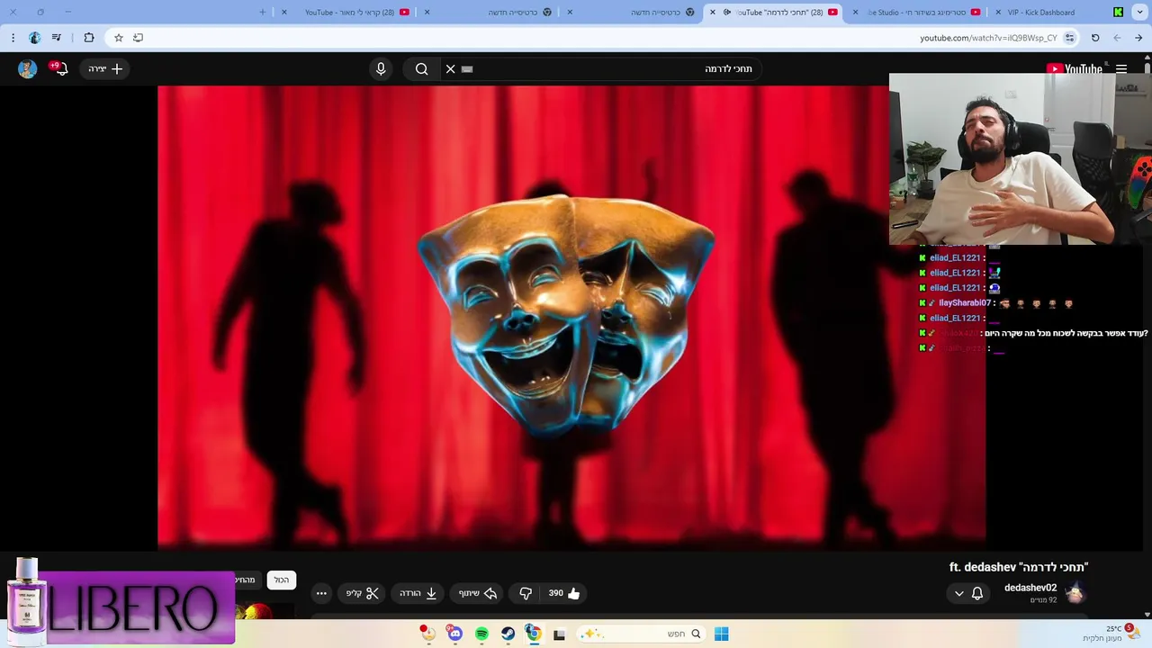The image size is (1152, 648).
Task: Open the YouTube hamburger guide menu
Action: [x=1121, y=68]
